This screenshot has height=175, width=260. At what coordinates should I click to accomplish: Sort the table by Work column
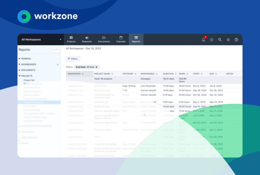pos(183,74)
